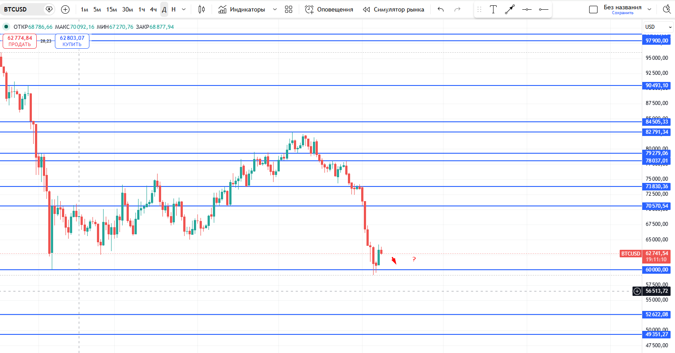Select the 90493,10 horizontal line label
The width and height of the screenshot is (675, 353).
coord(657,85)
